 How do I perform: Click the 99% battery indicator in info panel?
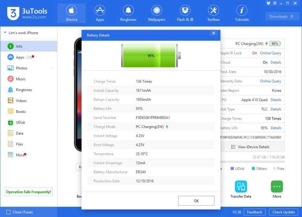pyautogui.click(x=275, y=44)
